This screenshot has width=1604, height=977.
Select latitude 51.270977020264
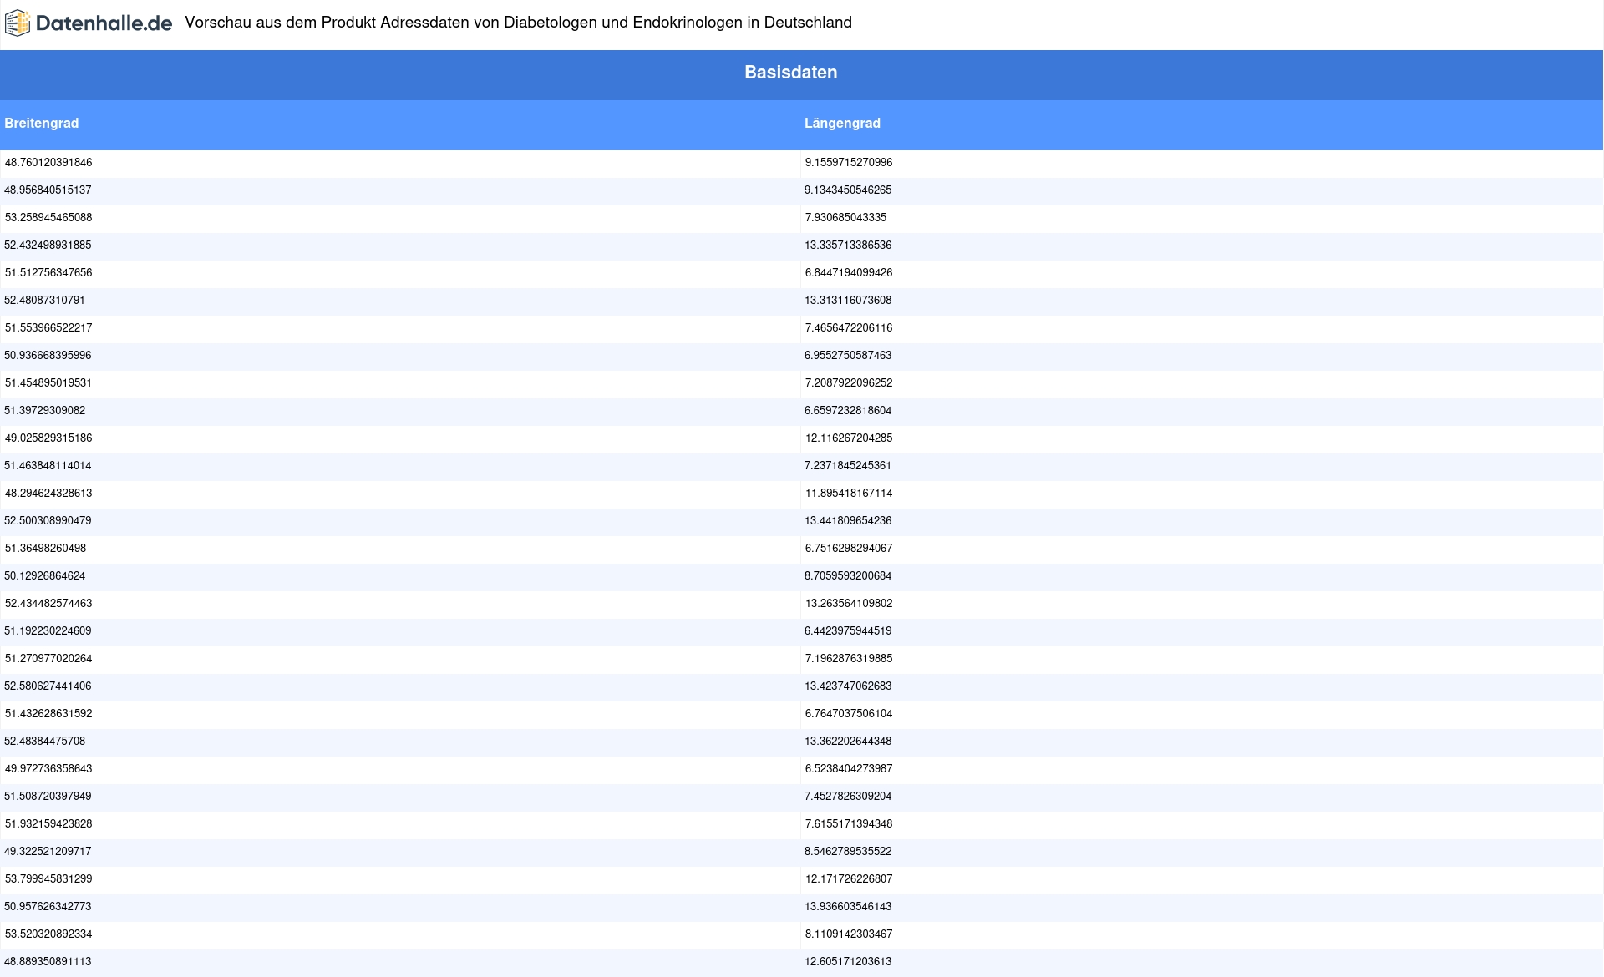[48, 659]
